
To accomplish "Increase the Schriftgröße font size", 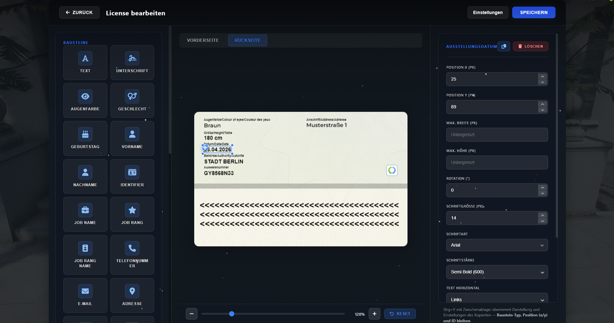I will click(543, 215).
